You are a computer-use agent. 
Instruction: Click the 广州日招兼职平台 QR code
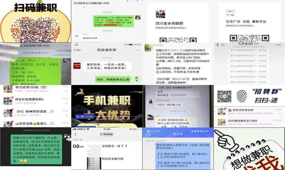(249, 38)
